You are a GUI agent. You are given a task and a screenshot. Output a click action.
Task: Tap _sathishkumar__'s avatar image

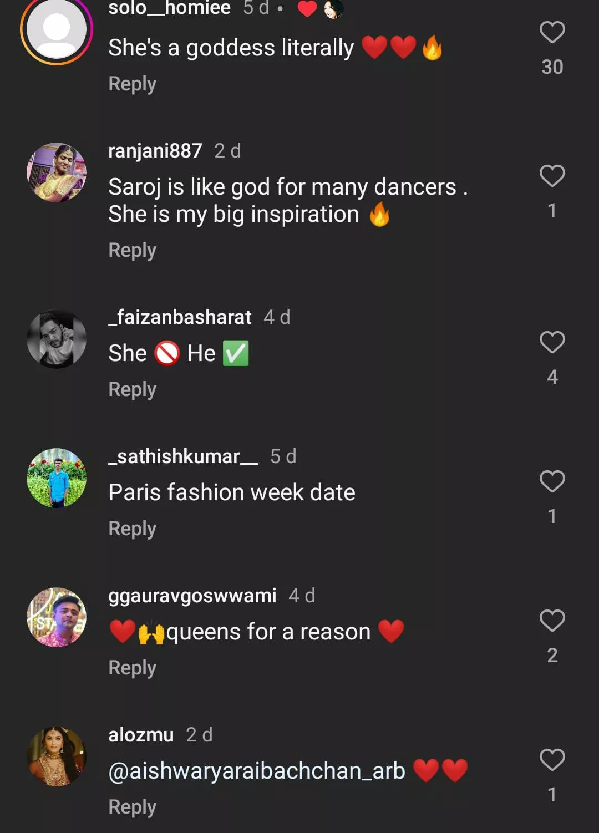pyautogui.click(x=57, y=478)
